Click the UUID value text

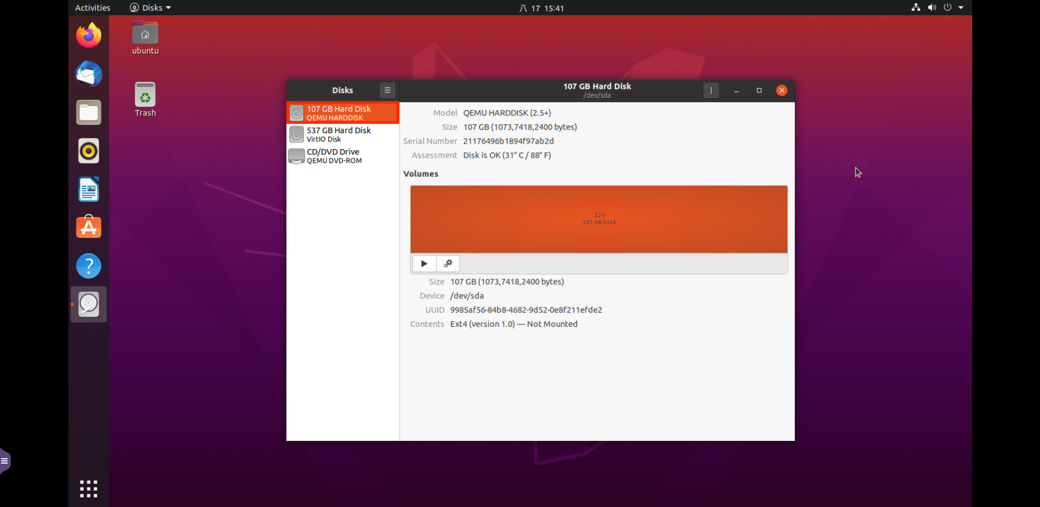pos(526,310)
